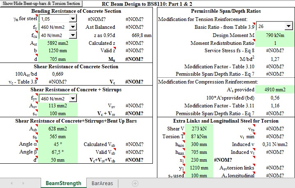Switch to the BarAreas sheet tab
Image resolution: width=295 pixels, height=188 pixels.
point(102,183)
